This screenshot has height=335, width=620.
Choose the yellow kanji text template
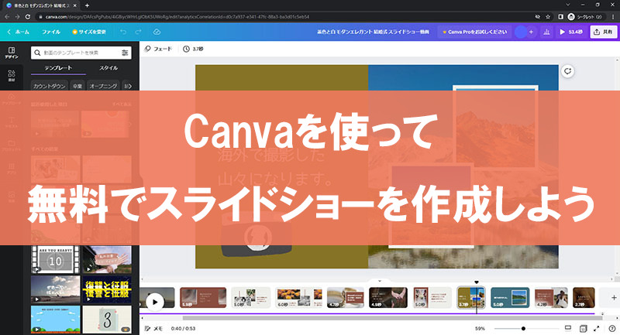[x=107, y=289]
